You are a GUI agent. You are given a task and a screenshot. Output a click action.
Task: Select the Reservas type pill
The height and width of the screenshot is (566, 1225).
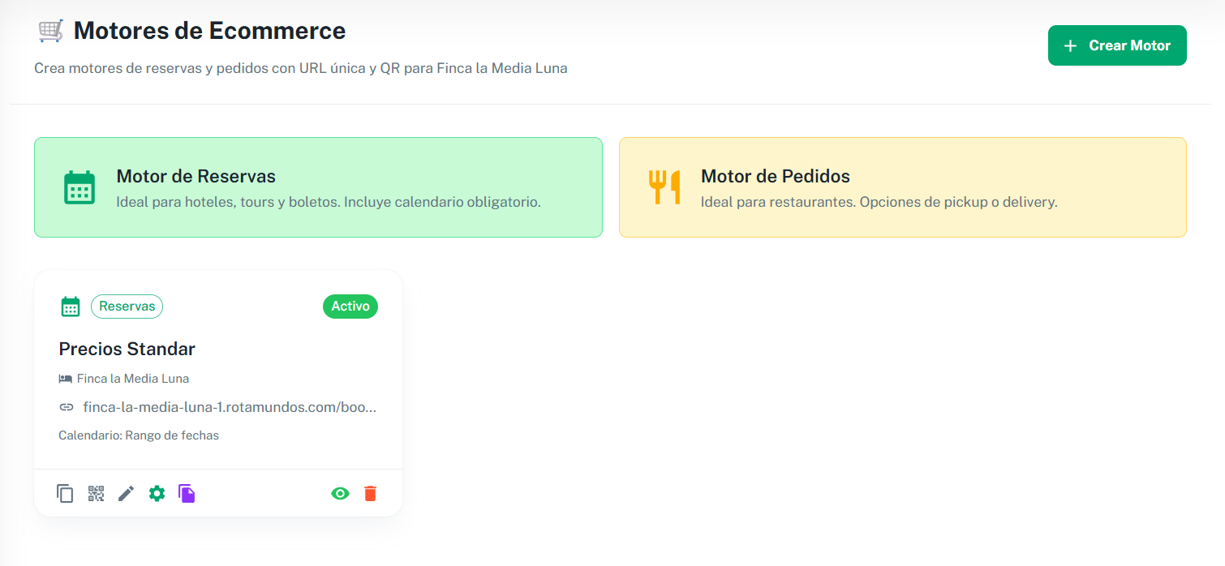click(x=127, y=306)
